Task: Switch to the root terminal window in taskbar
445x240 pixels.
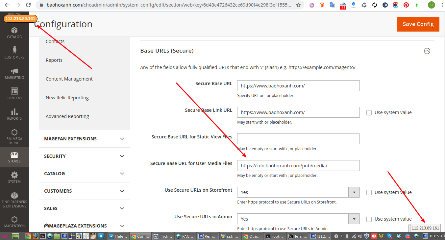Action: coord(275,236)
